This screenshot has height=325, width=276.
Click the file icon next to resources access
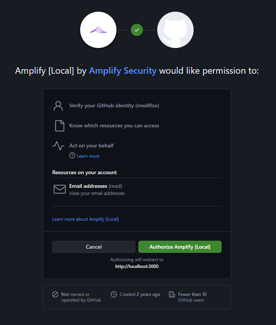[59, 125]
